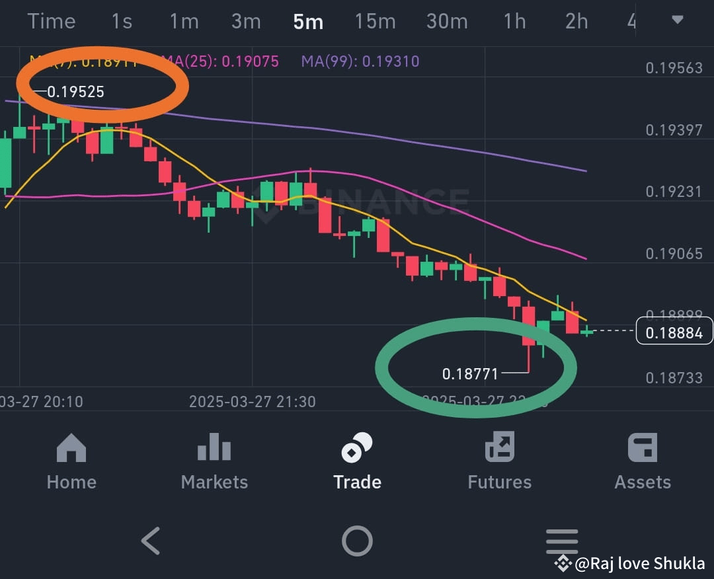Select the 3m interval option
This screenshot has height=579, width=714.
(246, 22)
